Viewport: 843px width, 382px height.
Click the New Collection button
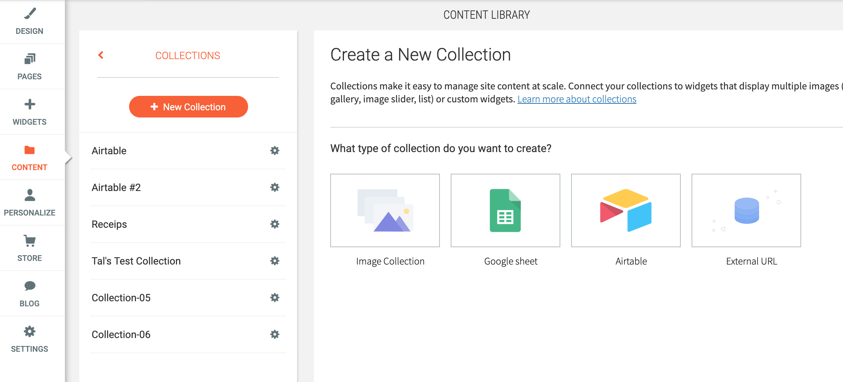tap(188, 107)
